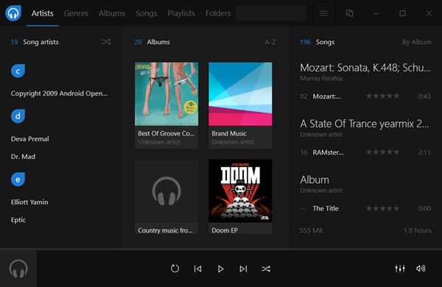442x287 pixels.
Task: Maximize the Dopamine window
Action: (402, 13)
